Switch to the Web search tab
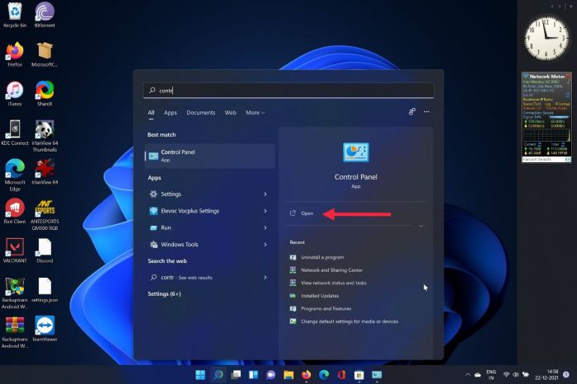 click(230, 113)
